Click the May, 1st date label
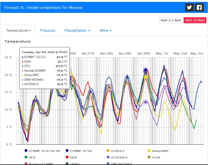The height and width of the screenshot is (165, 208). (x=162, y=53)
